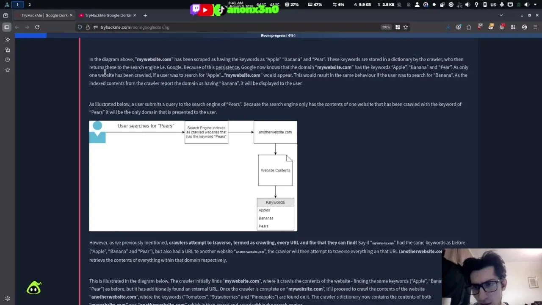Click the browser forward arrow
This screenshot has height=305, width=542.
27,27
